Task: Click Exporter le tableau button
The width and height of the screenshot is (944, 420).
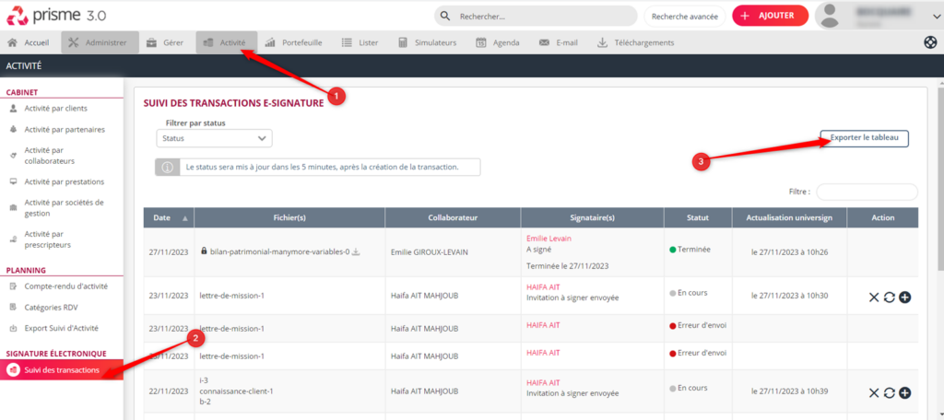Action: point(864,138)
